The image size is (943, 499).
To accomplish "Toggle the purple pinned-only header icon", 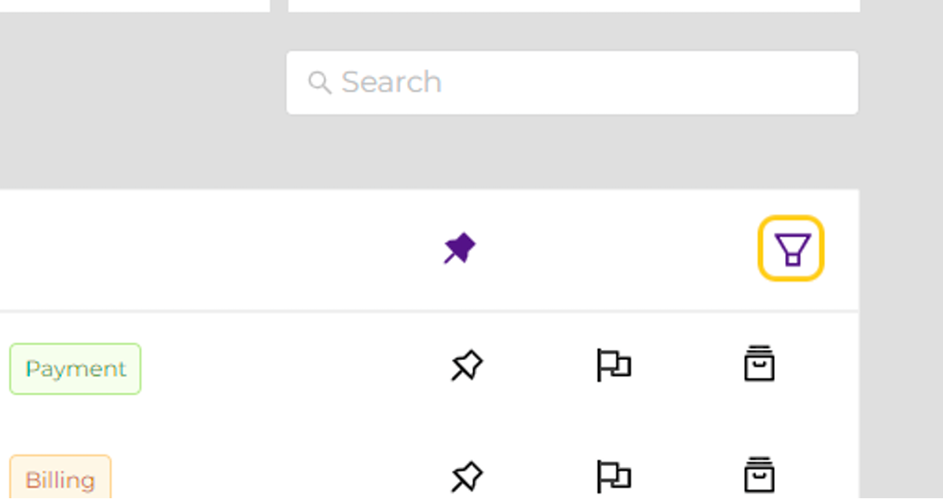I will tap(460, 248).
